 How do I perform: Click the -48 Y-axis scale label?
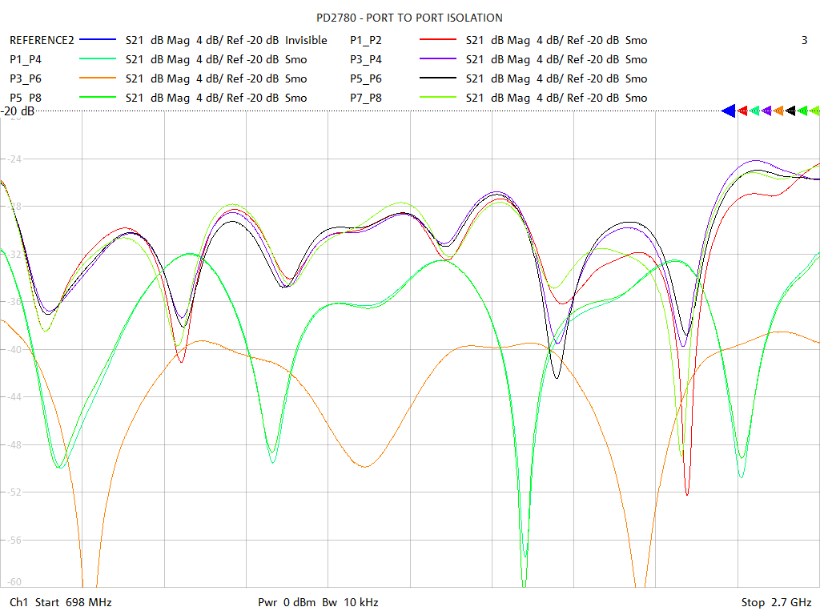point(13,444)
